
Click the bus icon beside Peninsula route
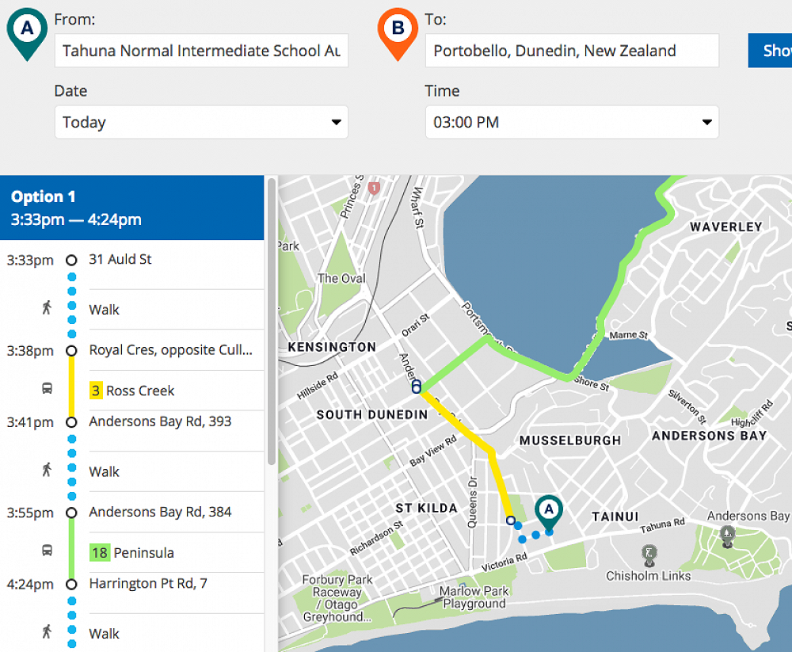(x=48, y=551)
